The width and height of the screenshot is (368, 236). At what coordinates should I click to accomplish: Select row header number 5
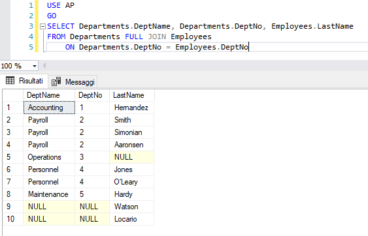pos(13,157)
